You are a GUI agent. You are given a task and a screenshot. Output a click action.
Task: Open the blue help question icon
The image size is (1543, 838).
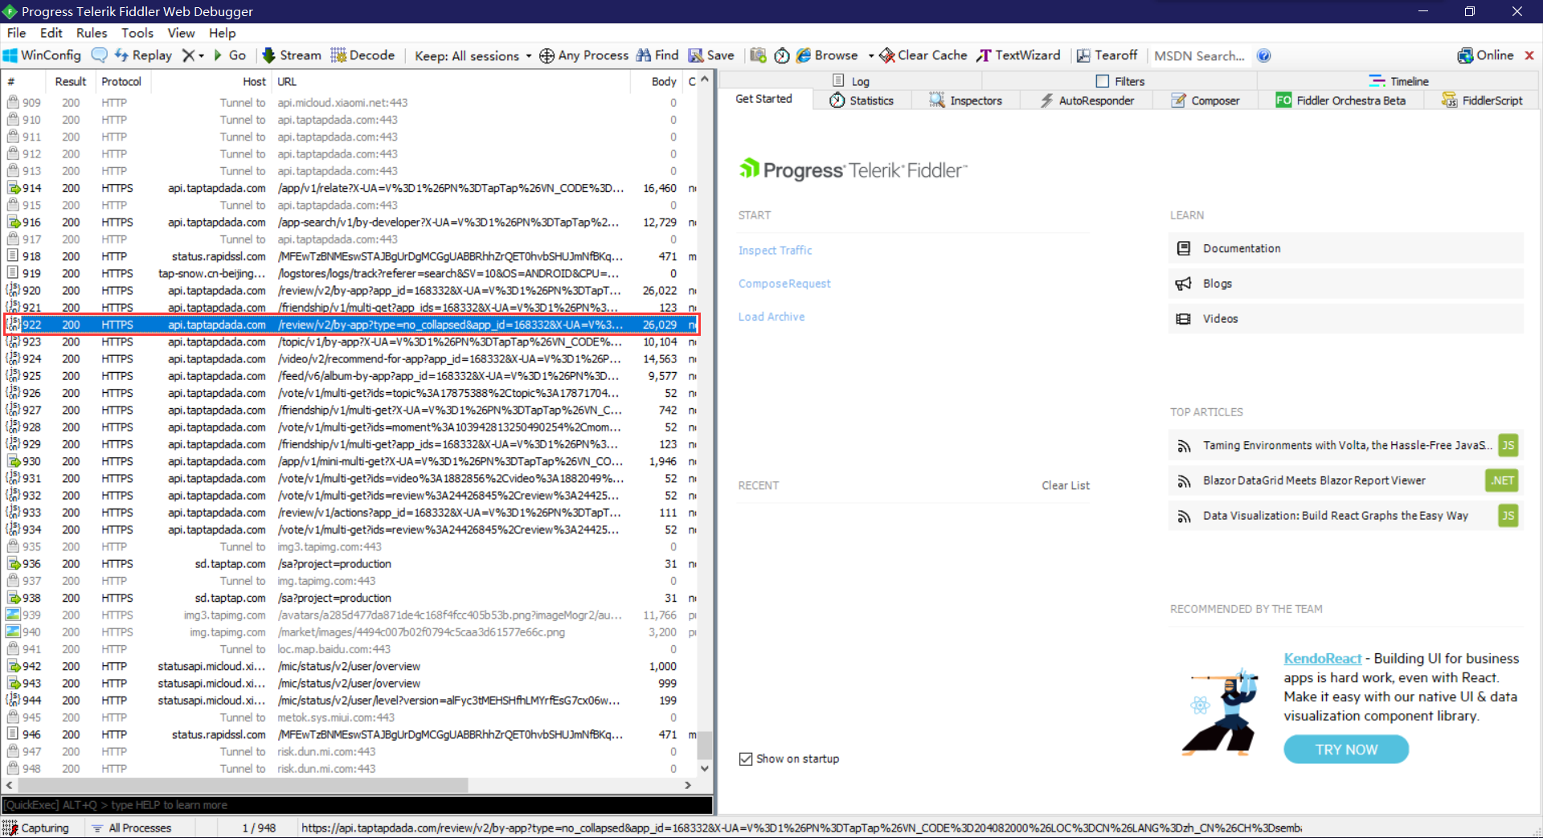click(1263, 55)
